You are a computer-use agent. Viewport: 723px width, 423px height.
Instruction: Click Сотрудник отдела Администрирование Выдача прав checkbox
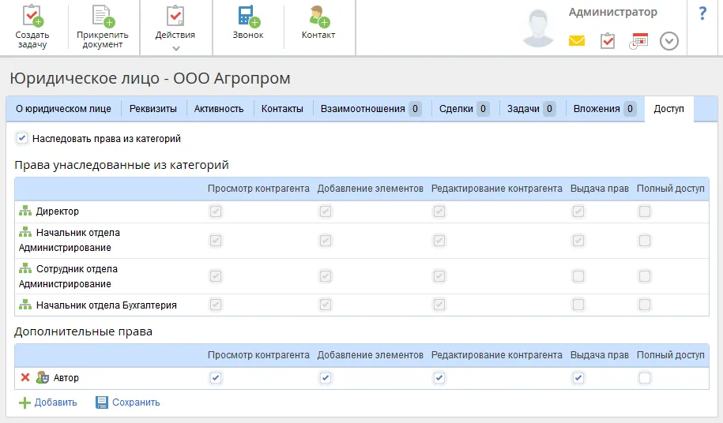coord(578,276)
